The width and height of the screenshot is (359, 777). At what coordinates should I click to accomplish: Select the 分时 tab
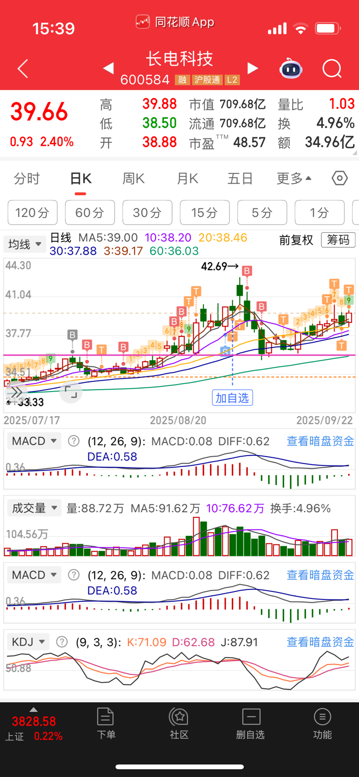pyautogui.click(x=27, y=178)
